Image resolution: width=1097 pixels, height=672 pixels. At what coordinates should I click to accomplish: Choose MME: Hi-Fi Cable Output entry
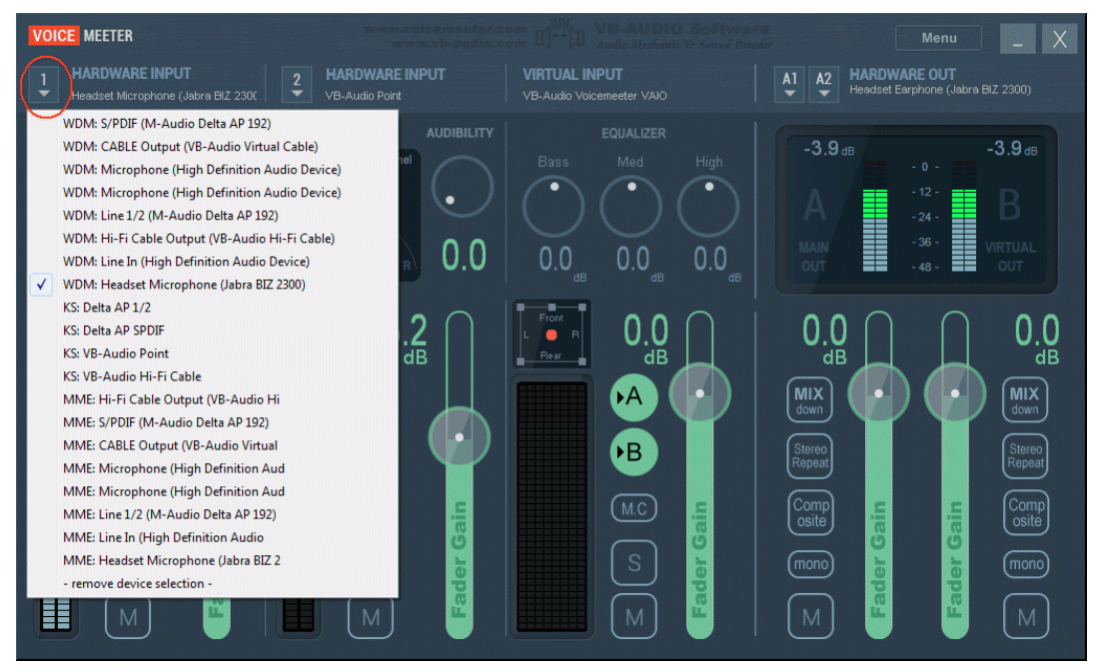[213, 399]
